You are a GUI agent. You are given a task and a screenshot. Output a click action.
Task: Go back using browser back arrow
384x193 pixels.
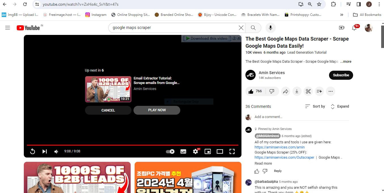coord(5,4)
